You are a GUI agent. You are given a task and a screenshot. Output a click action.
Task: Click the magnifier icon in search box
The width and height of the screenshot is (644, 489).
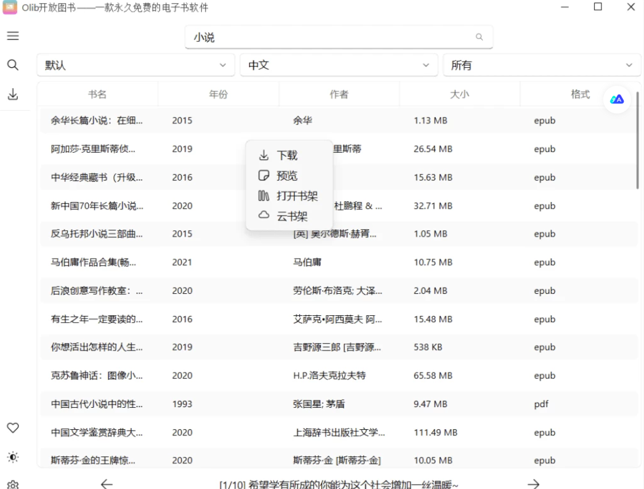click(x=479, y=37)
